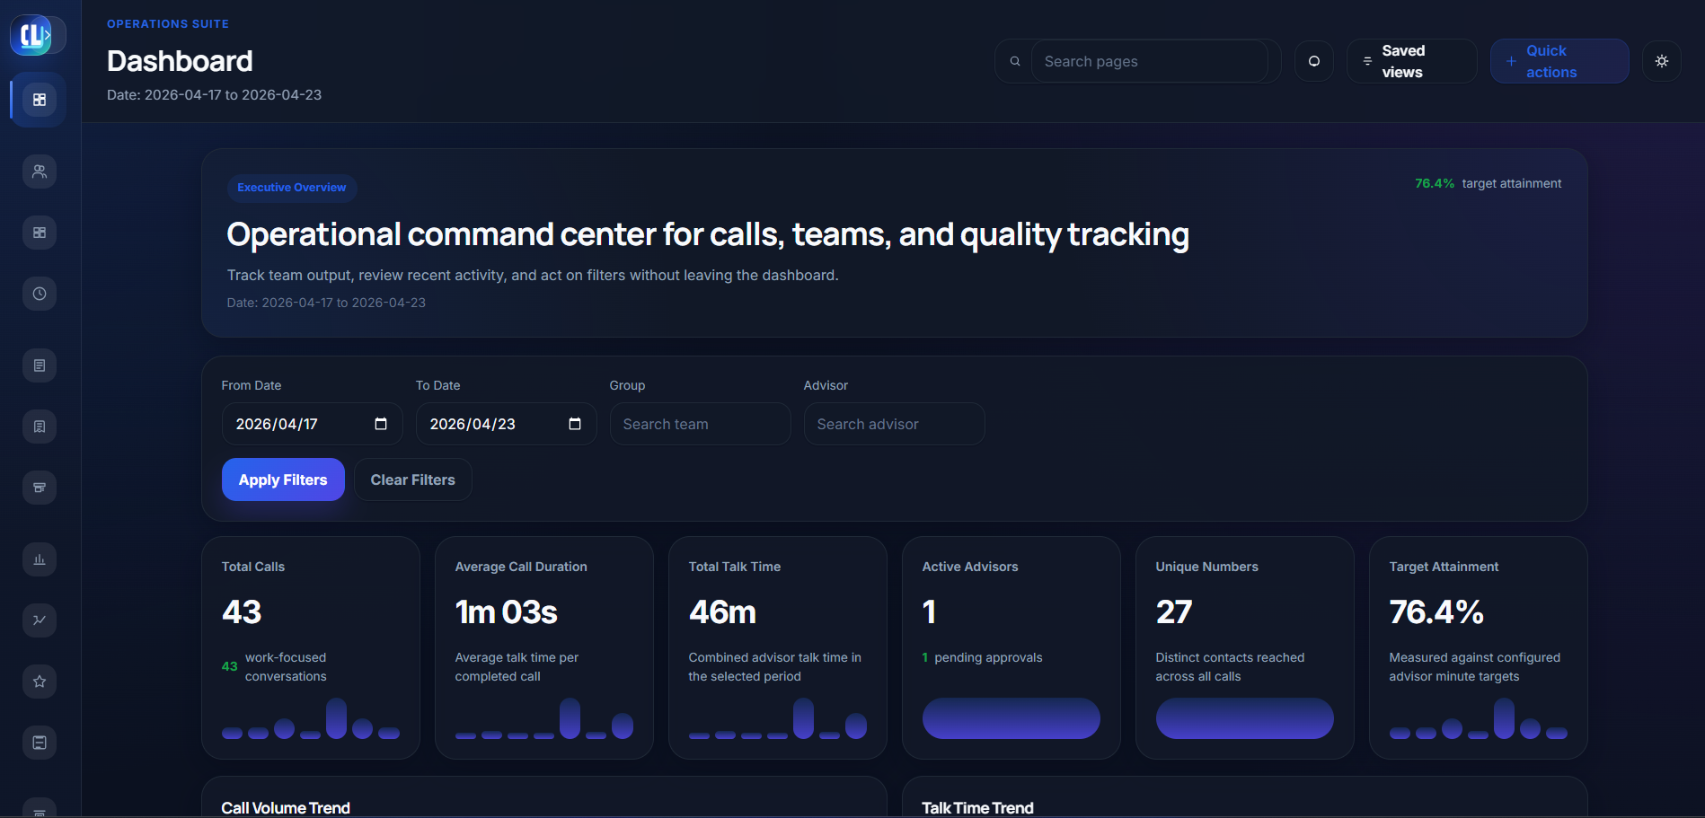Open the Group Search team combo box

point(701,424)
